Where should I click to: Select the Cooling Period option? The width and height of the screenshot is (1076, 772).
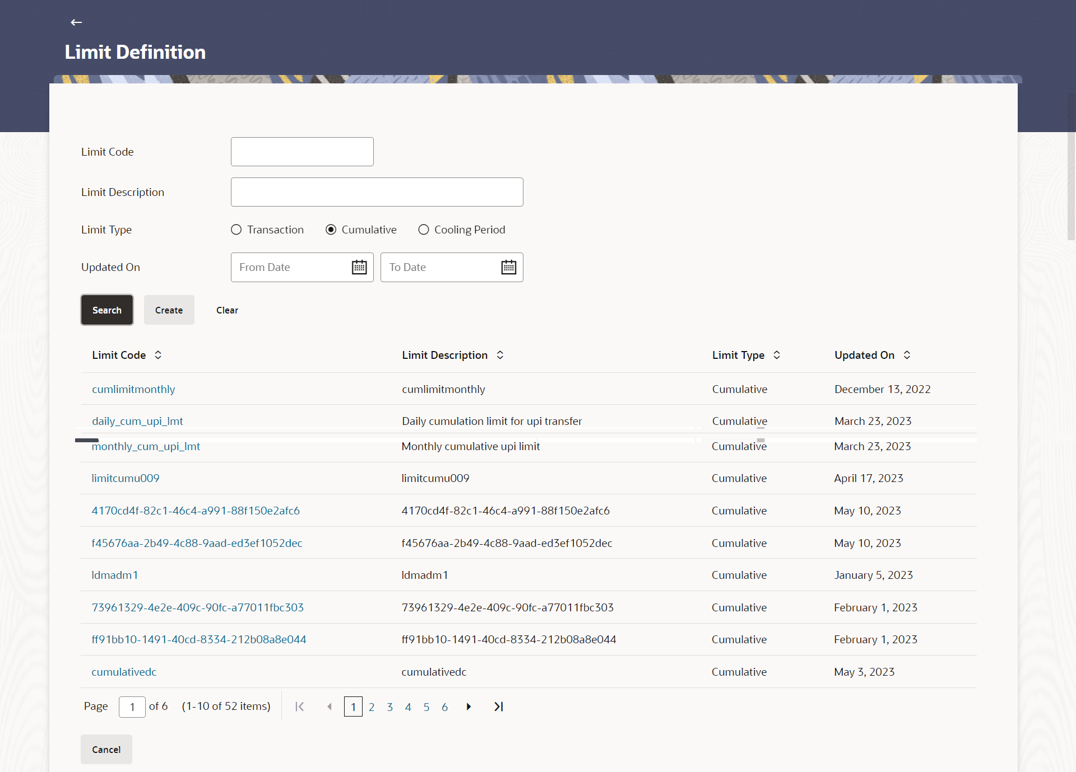[x=424, y=230]
